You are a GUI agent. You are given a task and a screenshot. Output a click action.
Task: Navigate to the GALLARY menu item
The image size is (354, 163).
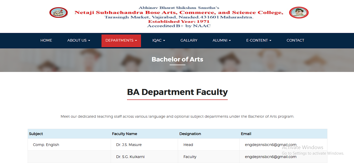[x=189, y=41]
